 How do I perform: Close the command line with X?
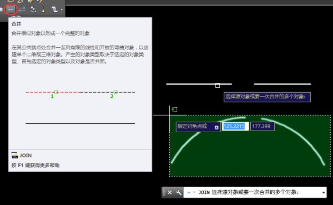point(170,192)
